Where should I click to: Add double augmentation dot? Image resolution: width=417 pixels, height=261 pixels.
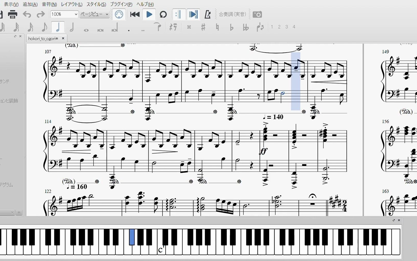(143, 30)
